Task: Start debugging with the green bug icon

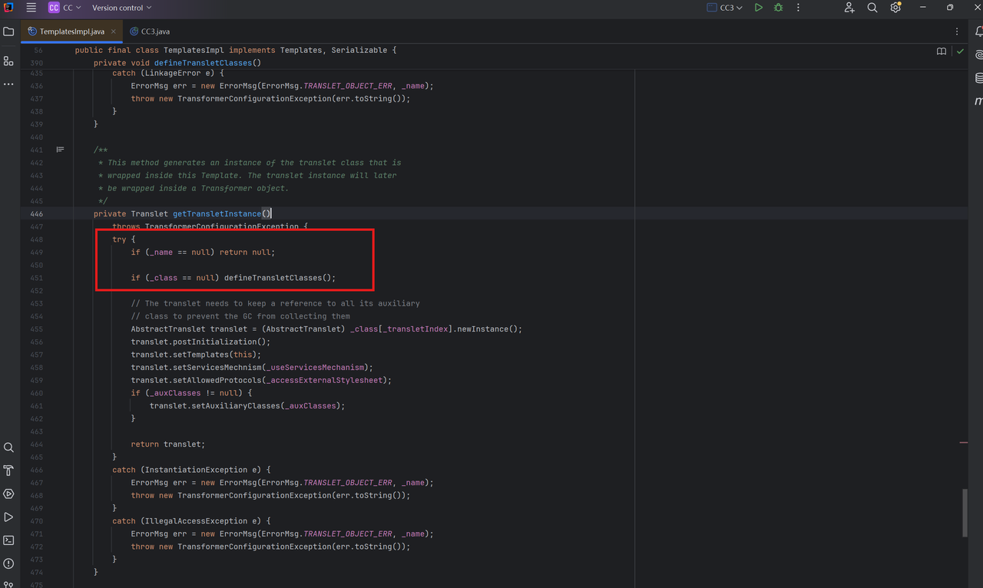Action: 778,8
